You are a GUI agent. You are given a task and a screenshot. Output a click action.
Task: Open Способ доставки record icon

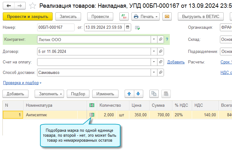(161, 72)
